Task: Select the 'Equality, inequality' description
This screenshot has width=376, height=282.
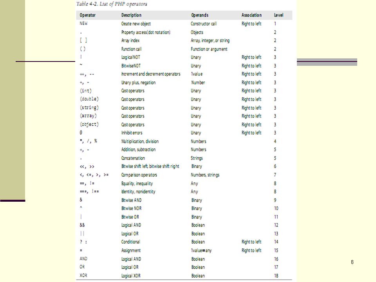Action: click(x=137, y=184)
